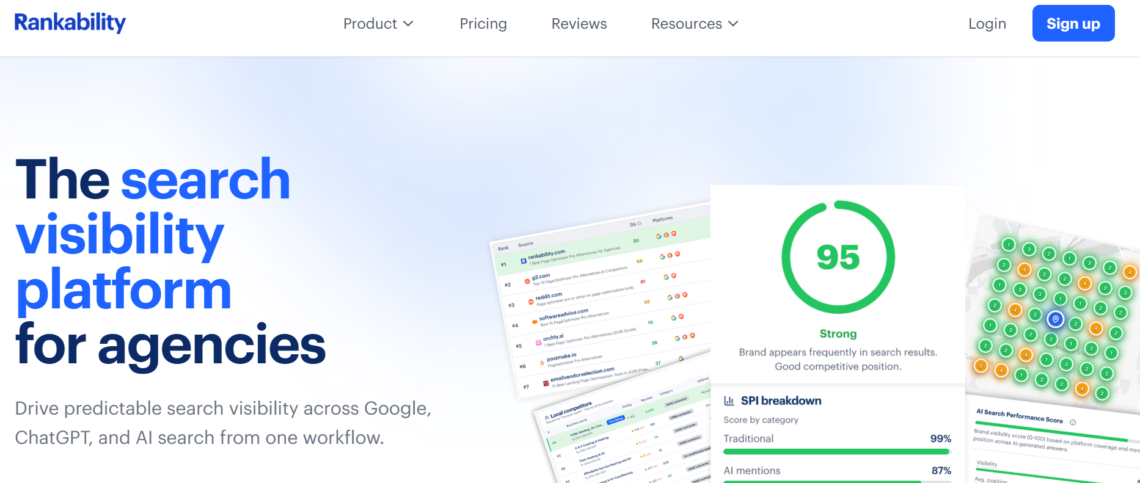This screenshot has height=483, width=1140.
Task: Click the "Brand appears frequently in search results." text
Action: (838, 352)
